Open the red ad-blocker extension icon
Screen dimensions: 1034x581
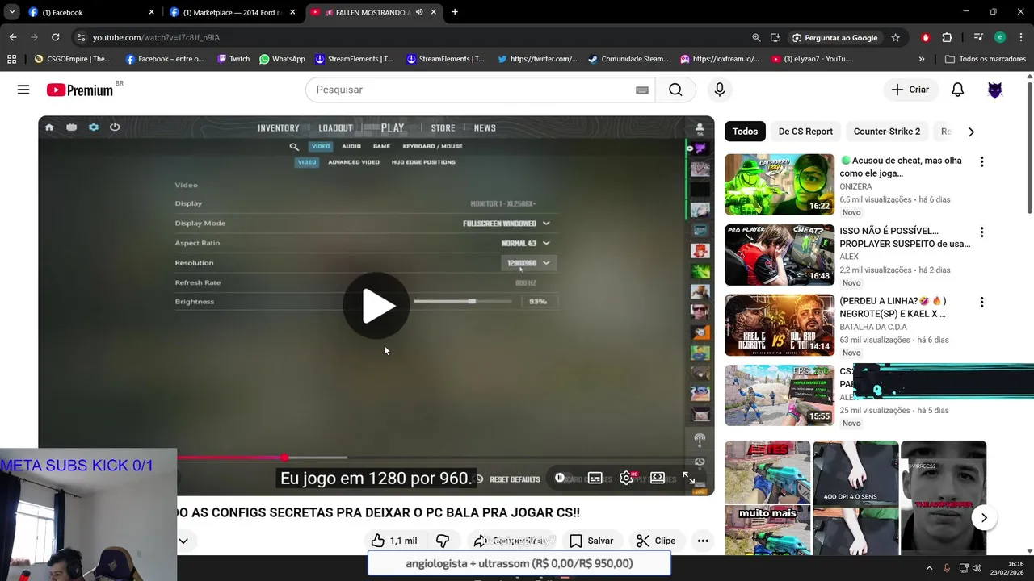click(926, 37)
